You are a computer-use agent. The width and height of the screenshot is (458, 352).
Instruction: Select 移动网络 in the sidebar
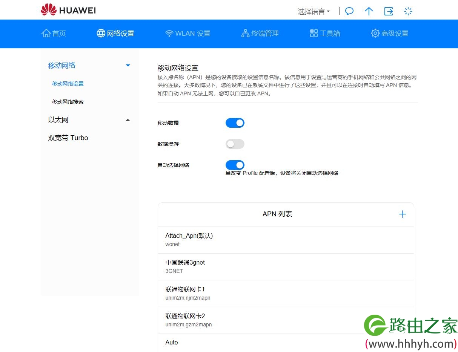point(62,66)
